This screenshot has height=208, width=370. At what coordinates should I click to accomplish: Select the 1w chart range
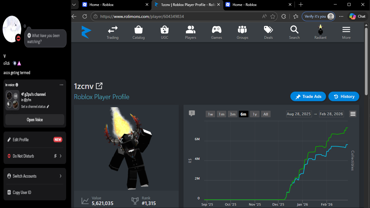pos(210,114)
